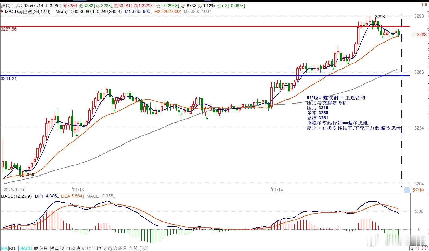Click the 3204 price axis label
Screen dimensions: 429x251
[419, 184]
